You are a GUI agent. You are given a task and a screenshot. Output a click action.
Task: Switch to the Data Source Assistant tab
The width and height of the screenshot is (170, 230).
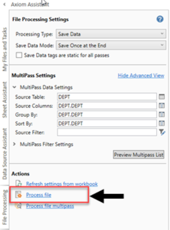coord(5,154)
